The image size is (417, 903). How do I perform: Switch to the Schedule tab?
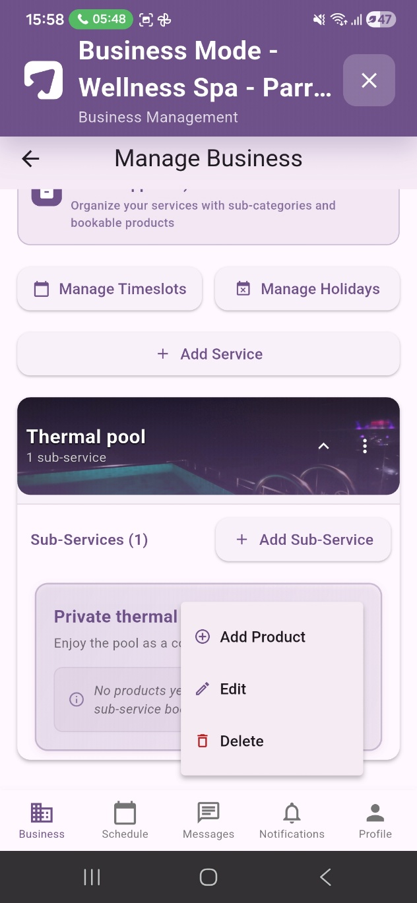point(125,820)
